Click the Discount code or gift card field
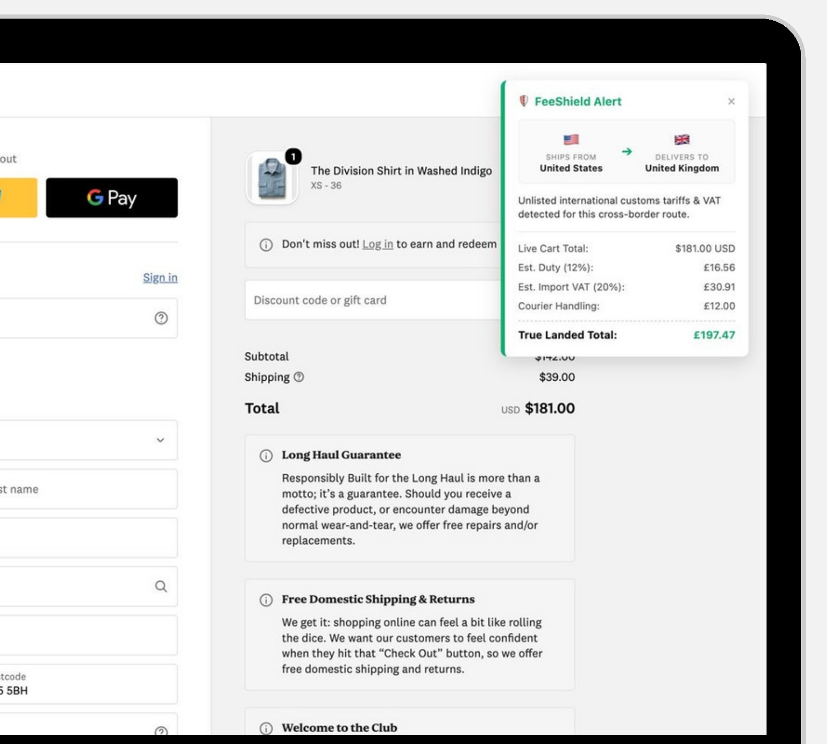Screen dimensions: 827x744 pos(373,300)
